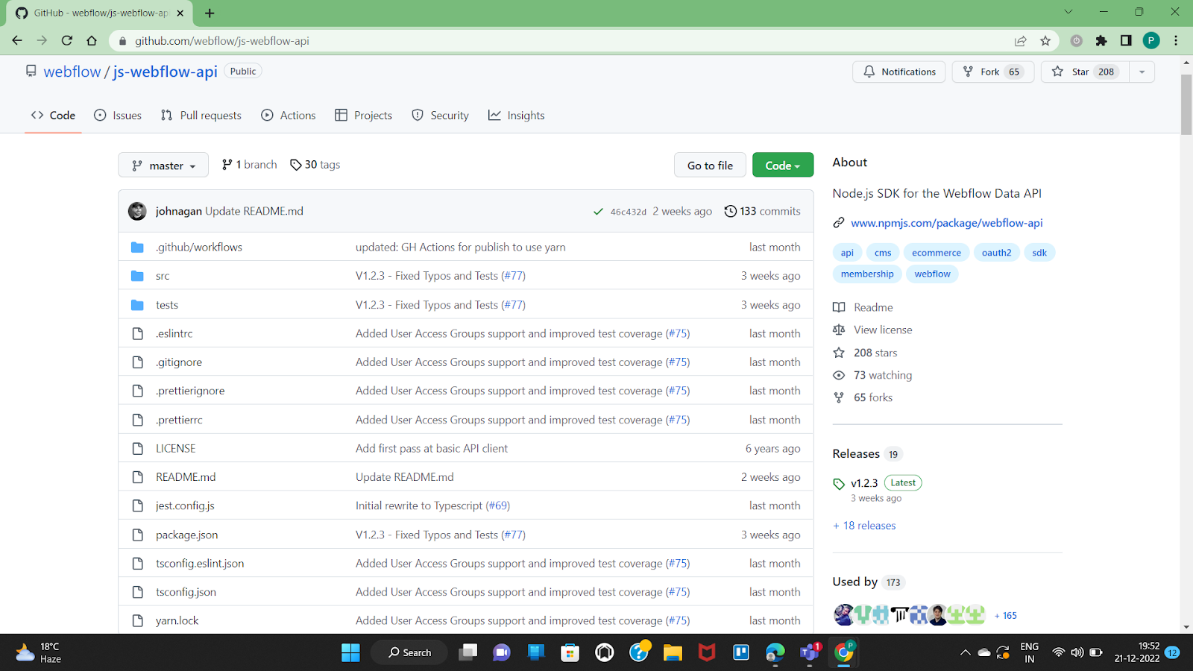Open the Windows Start menu

pyautogui.click(x=350, y=652)
